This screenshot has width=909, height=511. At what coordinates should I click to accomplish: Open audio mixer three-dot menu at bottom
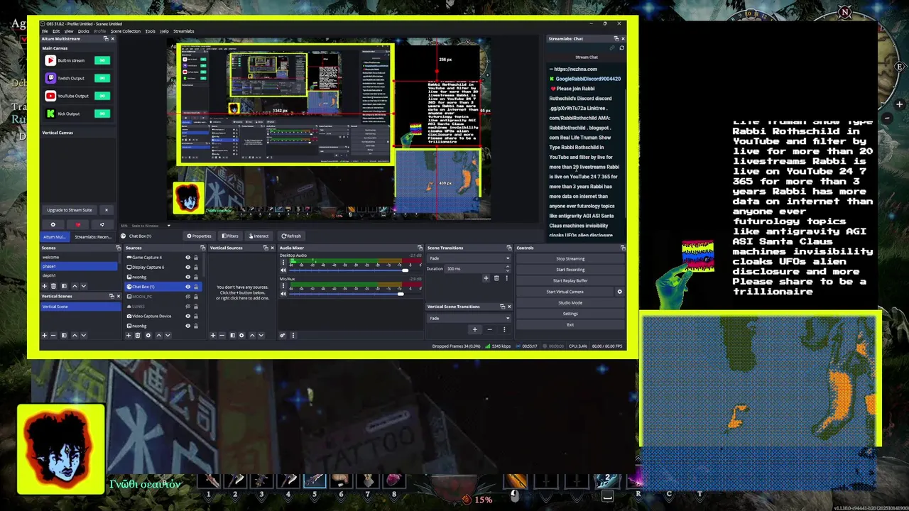[293, 335]
